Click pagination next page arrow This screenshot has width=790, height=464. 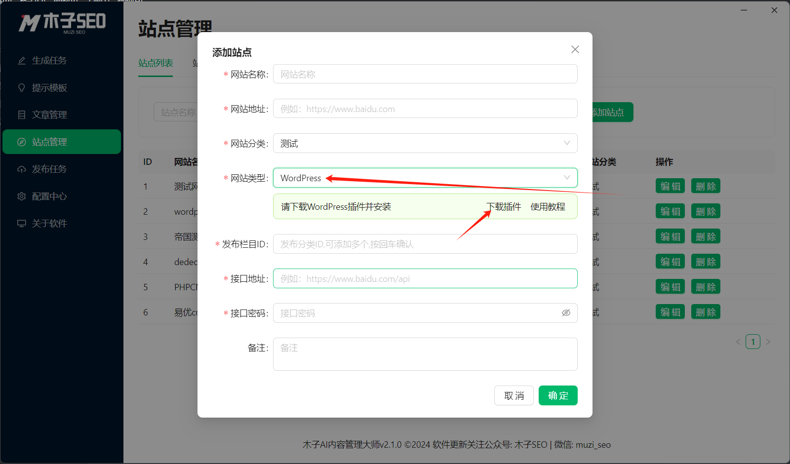click(768, 342)
